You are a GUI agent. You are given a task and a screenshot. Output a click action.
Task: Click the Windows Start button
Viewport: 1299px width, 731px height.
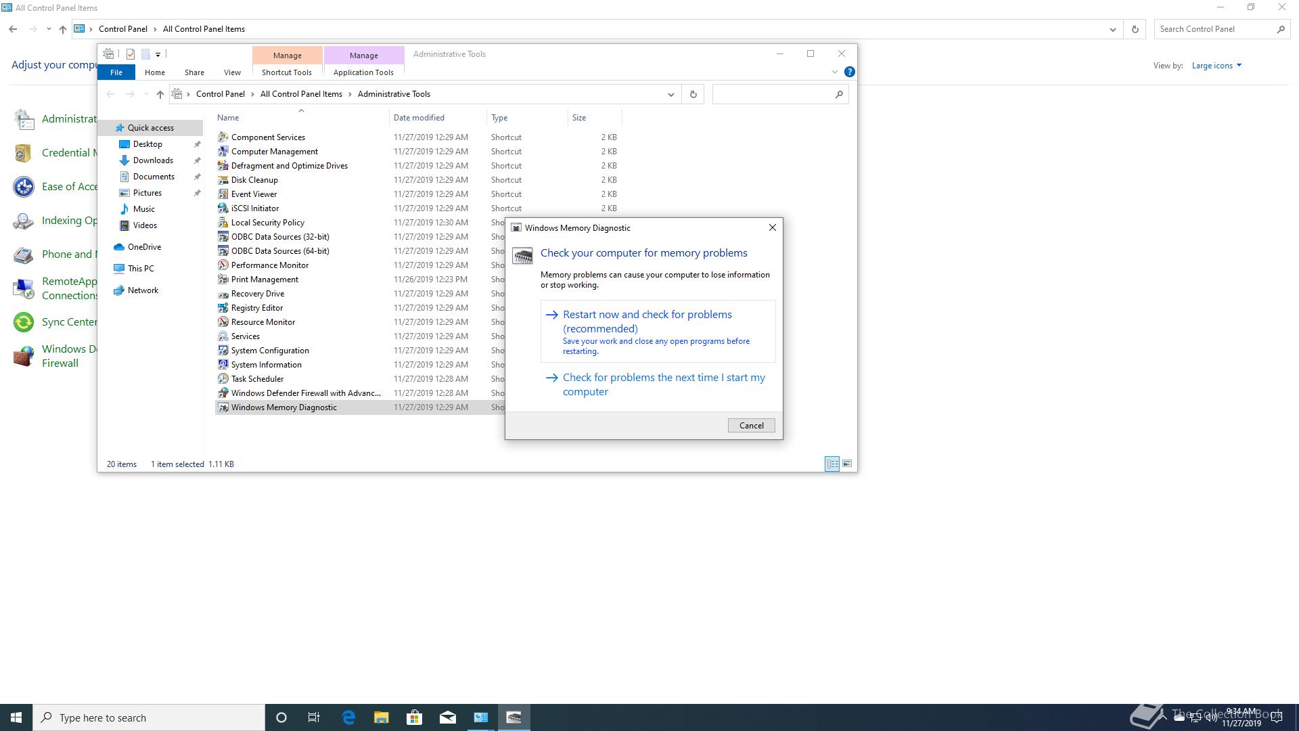tap(16, 717)
